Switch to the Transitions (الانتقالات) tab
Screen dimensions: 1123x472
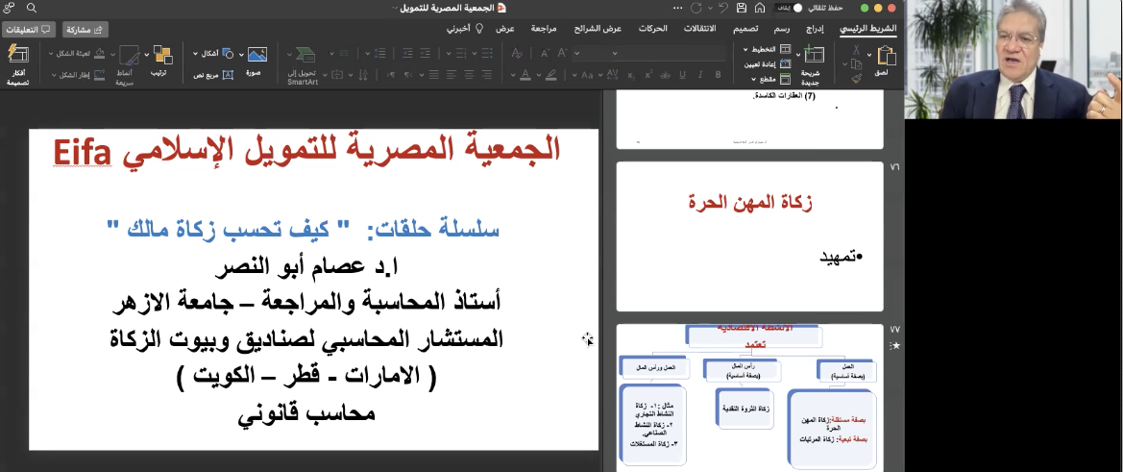tap(699, 29)
